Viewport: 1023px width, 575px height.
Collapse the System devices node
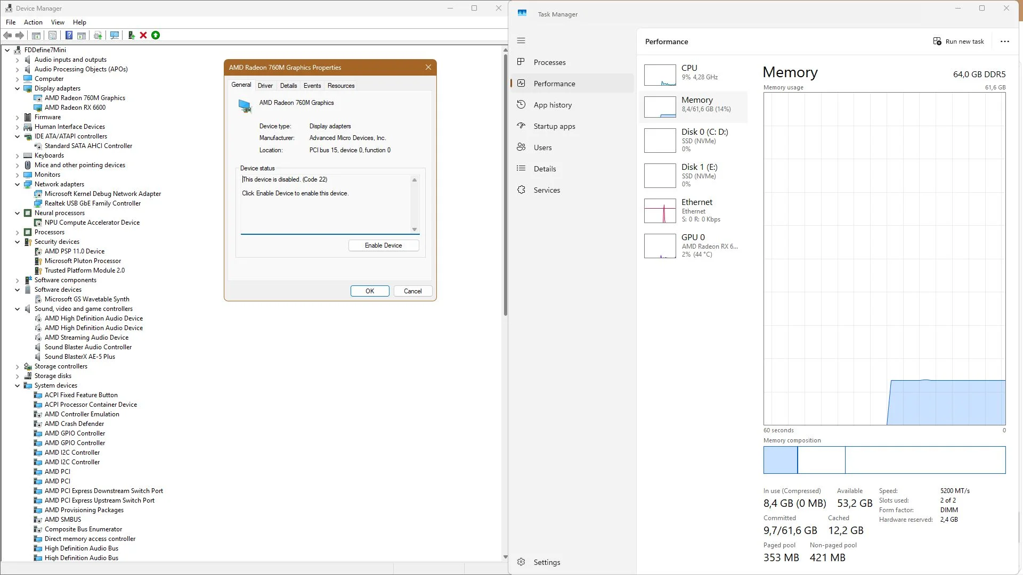point(17,386)
